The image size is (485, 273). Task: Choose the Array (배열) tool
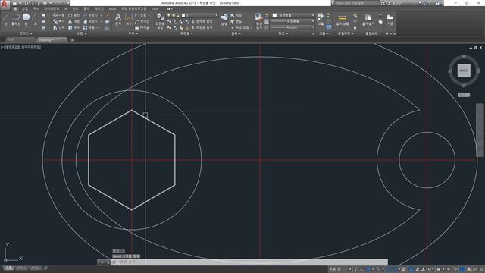[x=89, y=27]
